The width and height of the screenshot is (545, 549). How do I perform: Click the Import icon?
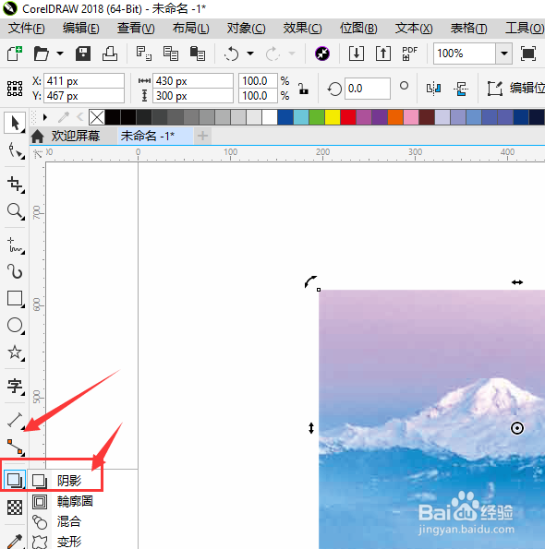(x=356, y=54)
